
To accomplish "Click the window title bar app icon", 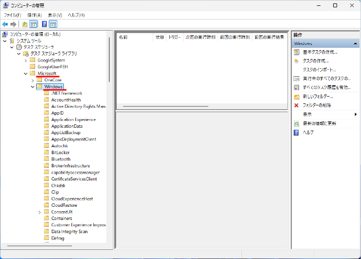I will [6, 5].
